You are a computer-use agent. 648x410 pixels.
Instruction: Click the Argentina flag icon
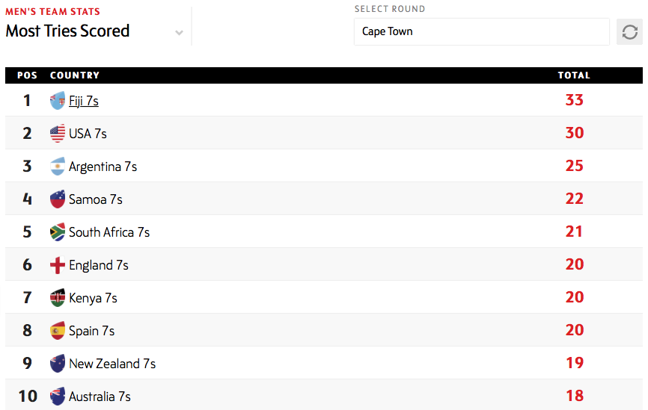pyautogui.click(x=58, y=167)
